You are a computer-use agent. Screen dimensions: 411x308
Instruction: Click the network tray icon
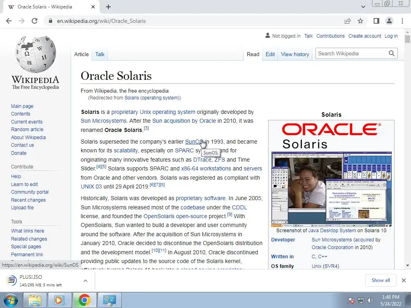(x=361, y=300)
